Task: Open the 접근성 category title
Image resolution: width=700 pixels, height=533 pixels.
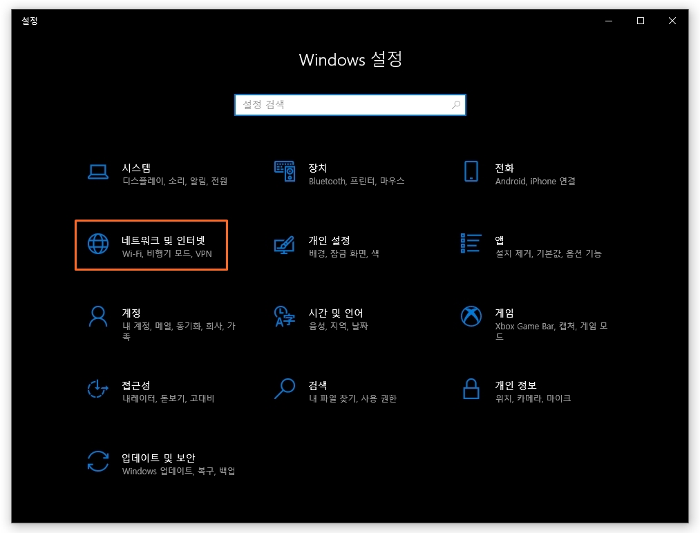Action: (136, 385)
